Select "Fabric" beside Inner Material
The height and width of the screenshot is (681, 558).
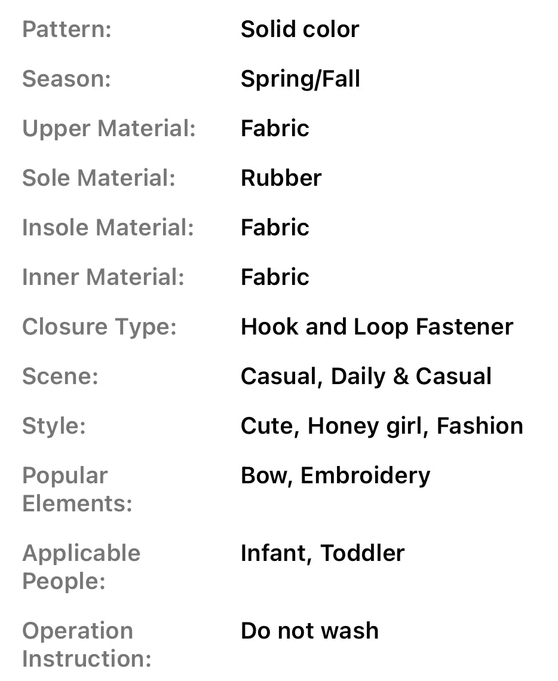(x=275, y=277)
